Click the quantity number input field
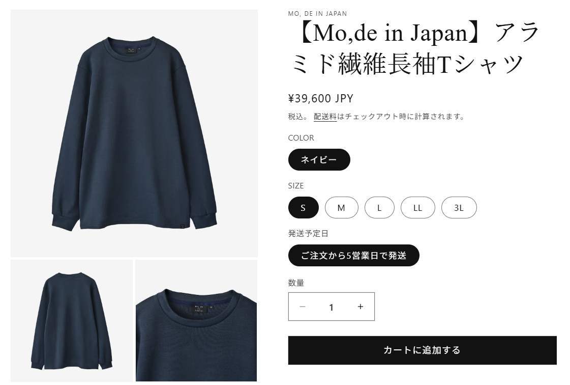Viewport: 570px width, 385px height. [x=331, y=307]
